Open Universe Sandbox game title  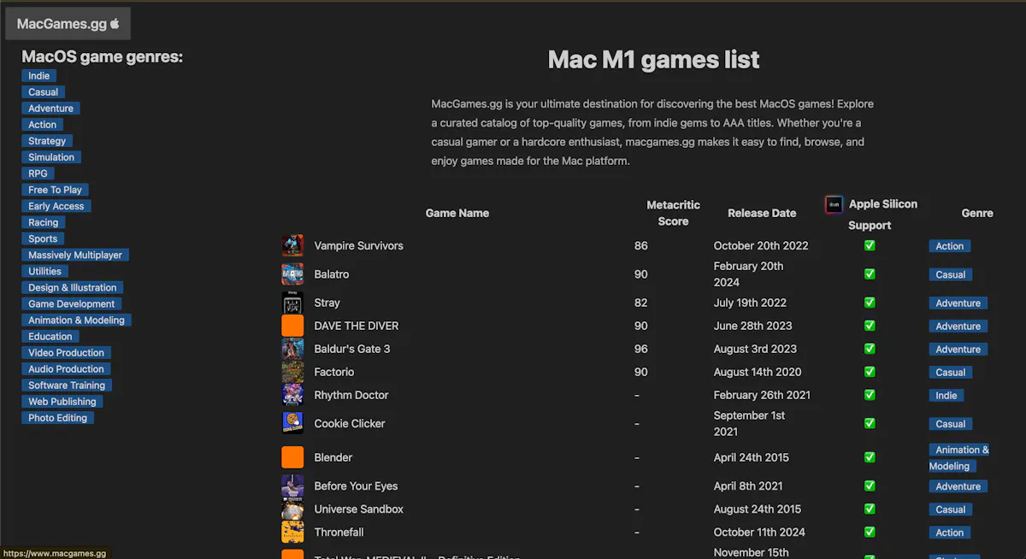click(x=359, y=509)
